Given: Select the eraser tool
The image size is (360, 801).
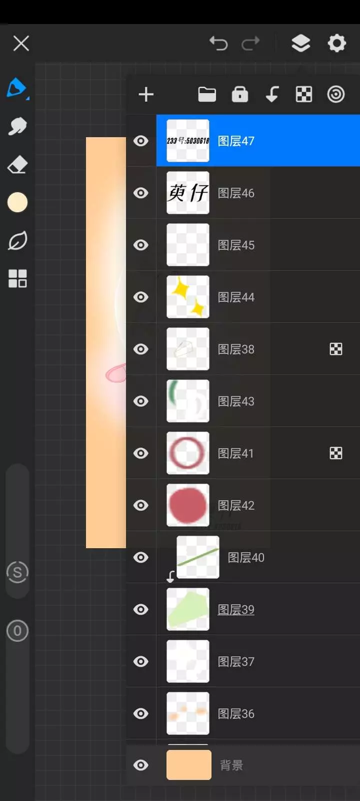Looking at the screenshot, I should coord(17,164).
